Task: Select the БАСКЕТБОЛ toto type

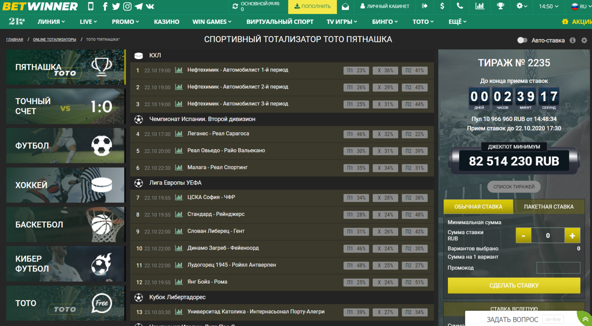Action: [66, 225]
